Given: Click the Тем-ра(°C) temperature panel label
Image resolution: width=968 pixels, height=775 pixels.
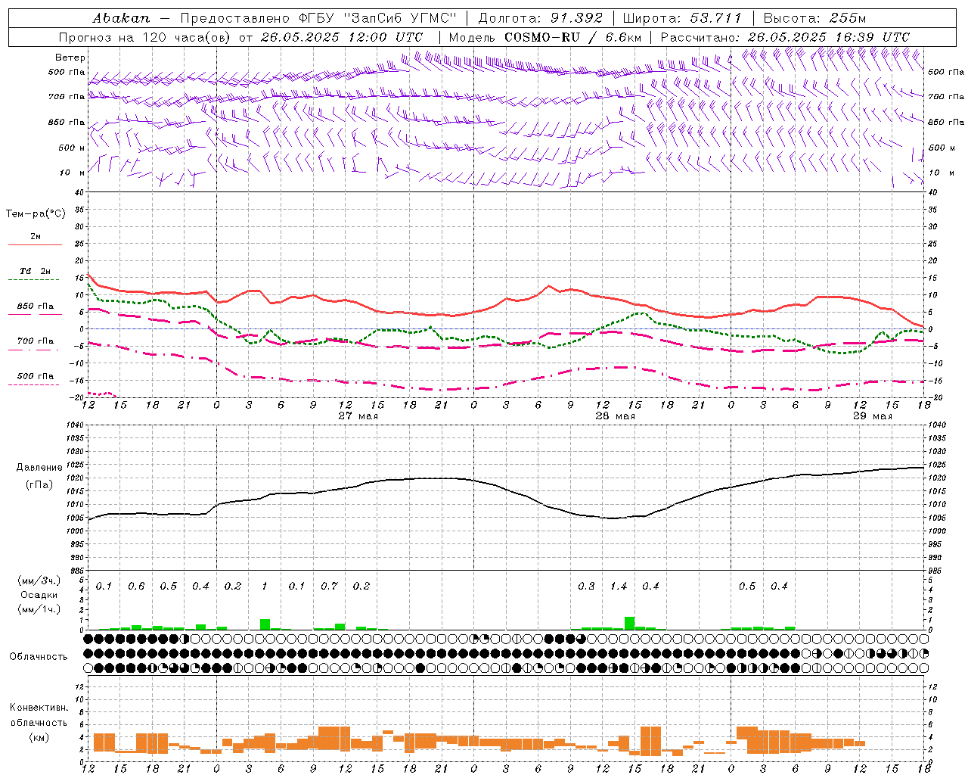Looking at the screenshot, I should (x=36, y=214).
